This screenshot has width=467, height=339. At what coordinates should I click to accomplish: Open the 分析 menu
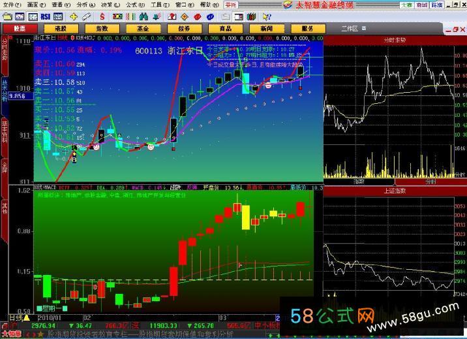point(86,5)
